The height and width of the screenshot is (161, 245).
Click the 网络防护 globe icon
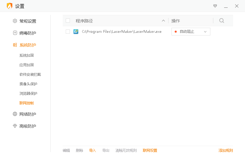[x=15, y=114]
